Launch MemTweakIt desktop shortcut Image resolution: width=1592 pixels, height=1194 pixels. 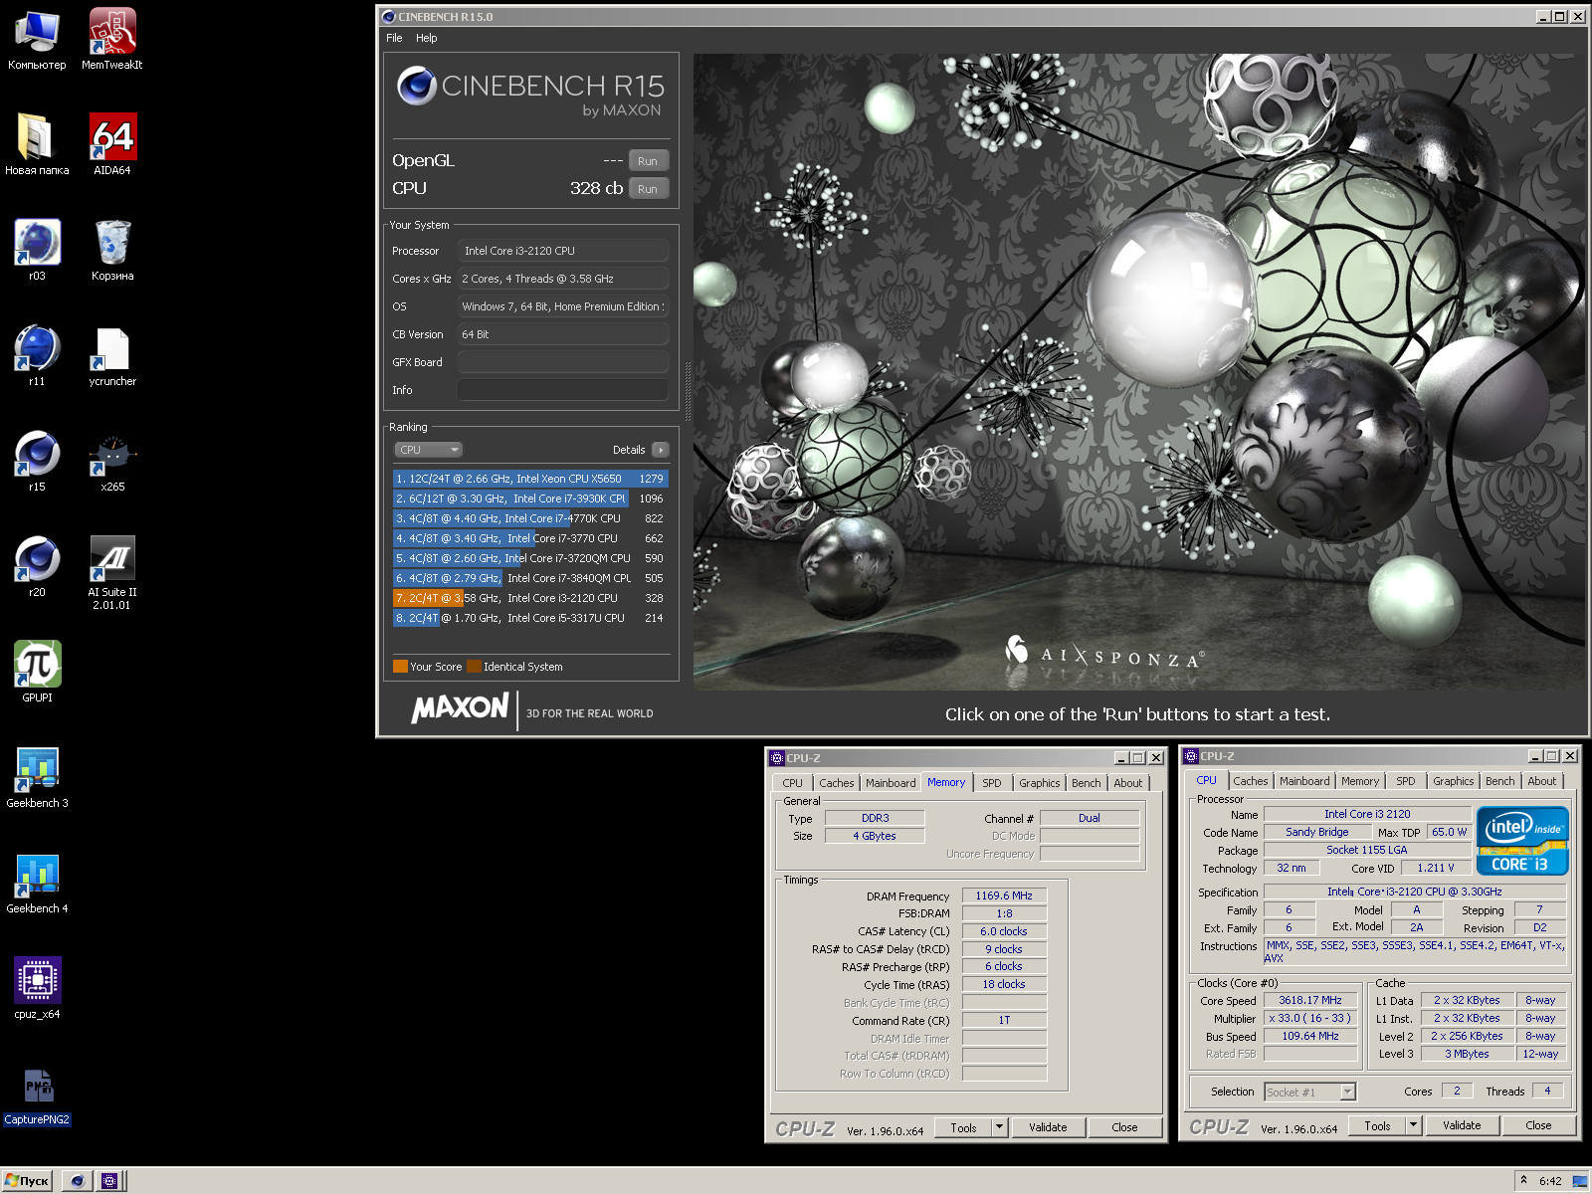point(112,40)
